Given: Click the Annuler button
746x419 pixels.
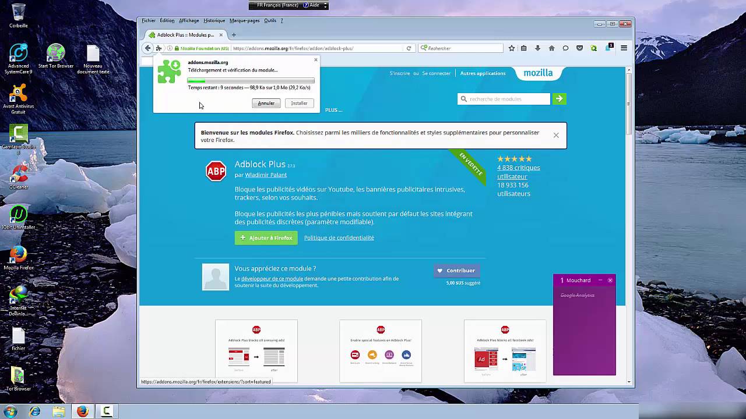Looking at the screenshot, I should (266, 103).
